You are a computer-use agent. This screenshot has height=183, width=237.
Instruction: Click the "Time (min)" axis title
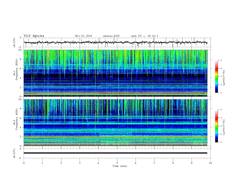pyautogui.click(x=120, y=166)
